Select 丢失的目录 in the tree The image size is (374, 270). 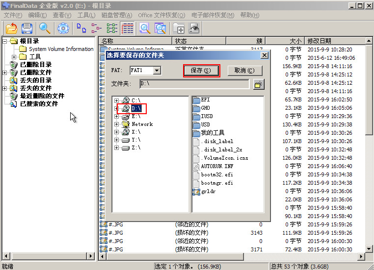pos(36,80)
